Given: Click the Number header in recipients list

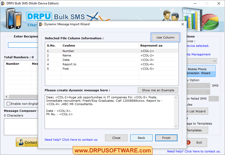Looking at the screenshot, I should [17, 64].
